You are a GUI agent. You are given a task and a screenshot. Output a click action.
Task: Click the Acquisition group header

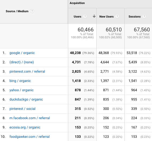pyautogui.click(x=77, y=3)
